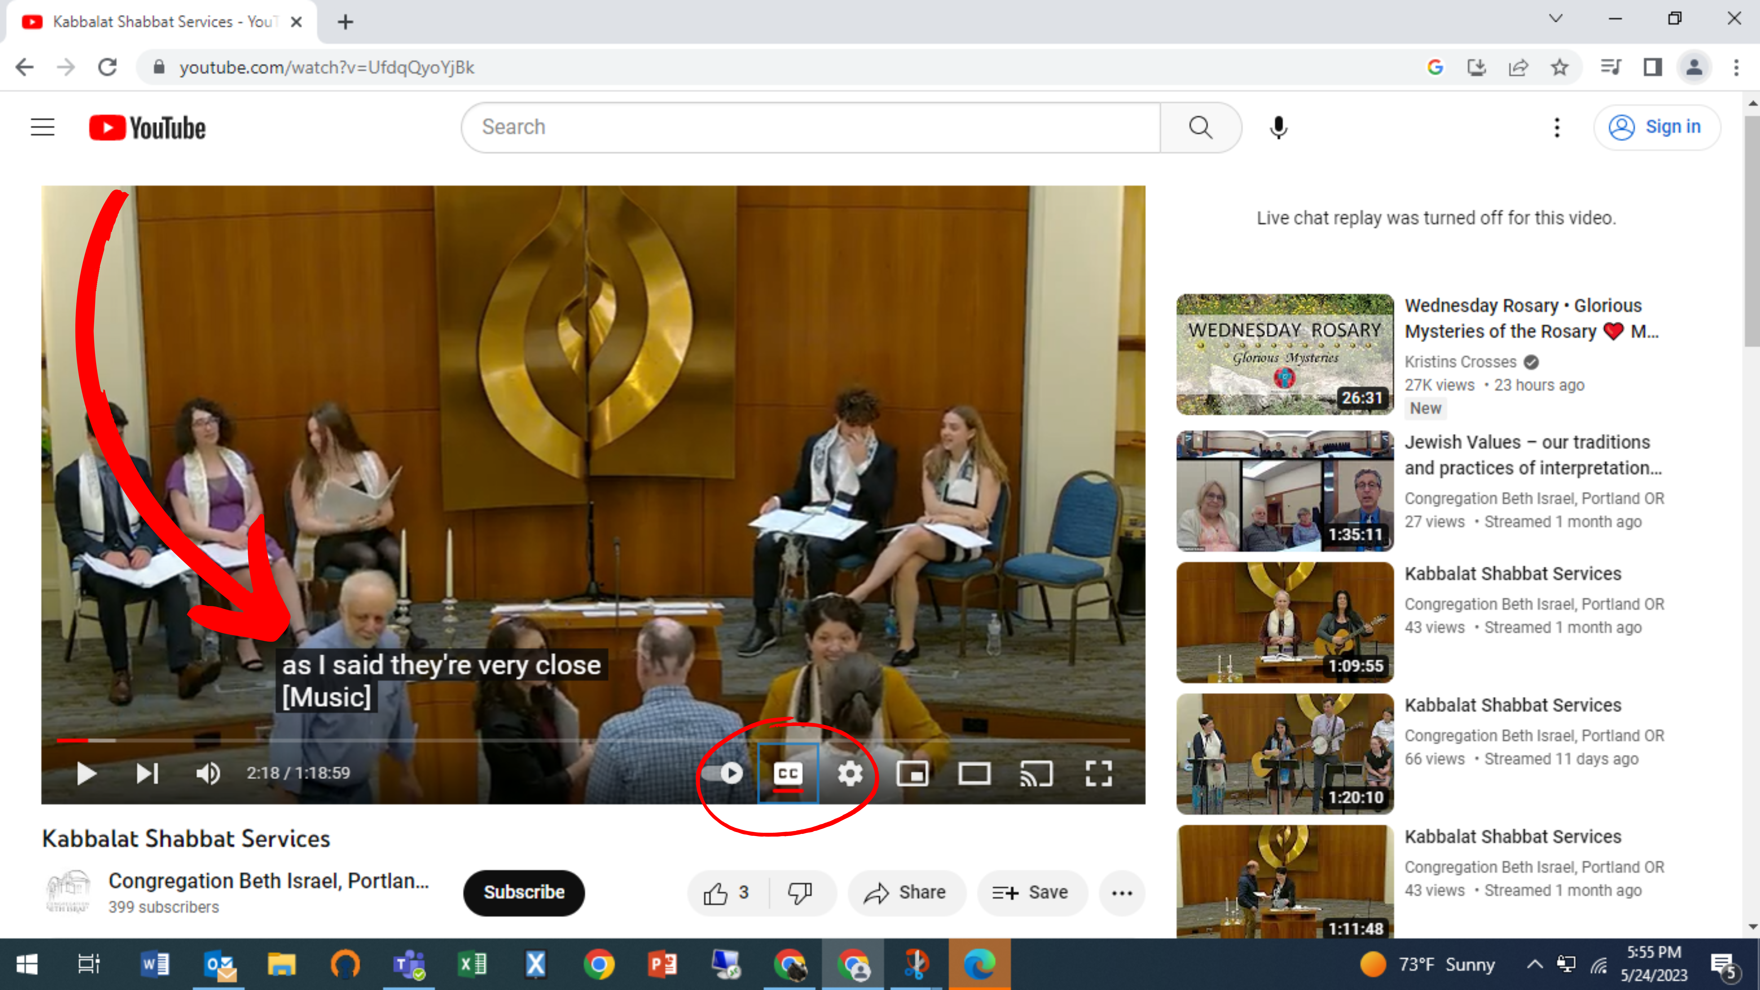Enable miniplayer mode
Viewport: 1760px width, 990px height.
tap(912, 774)
